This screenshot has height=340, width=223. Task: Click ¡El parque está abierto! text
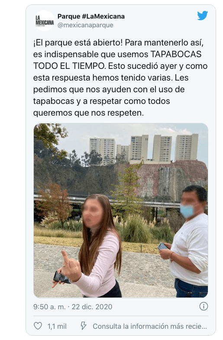(78, 42)
